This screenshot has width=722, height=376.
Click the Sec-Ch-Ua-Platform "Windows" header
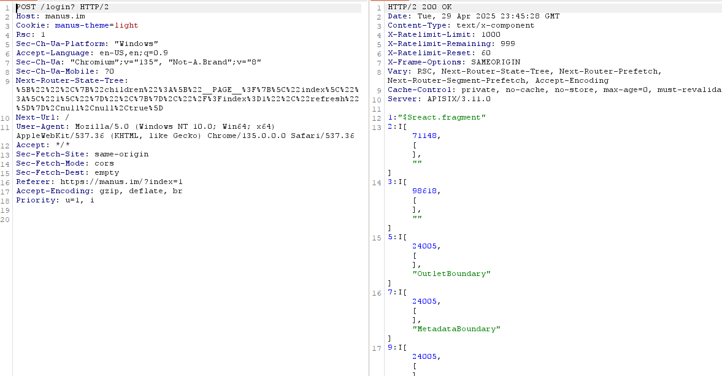pos(86,44)
